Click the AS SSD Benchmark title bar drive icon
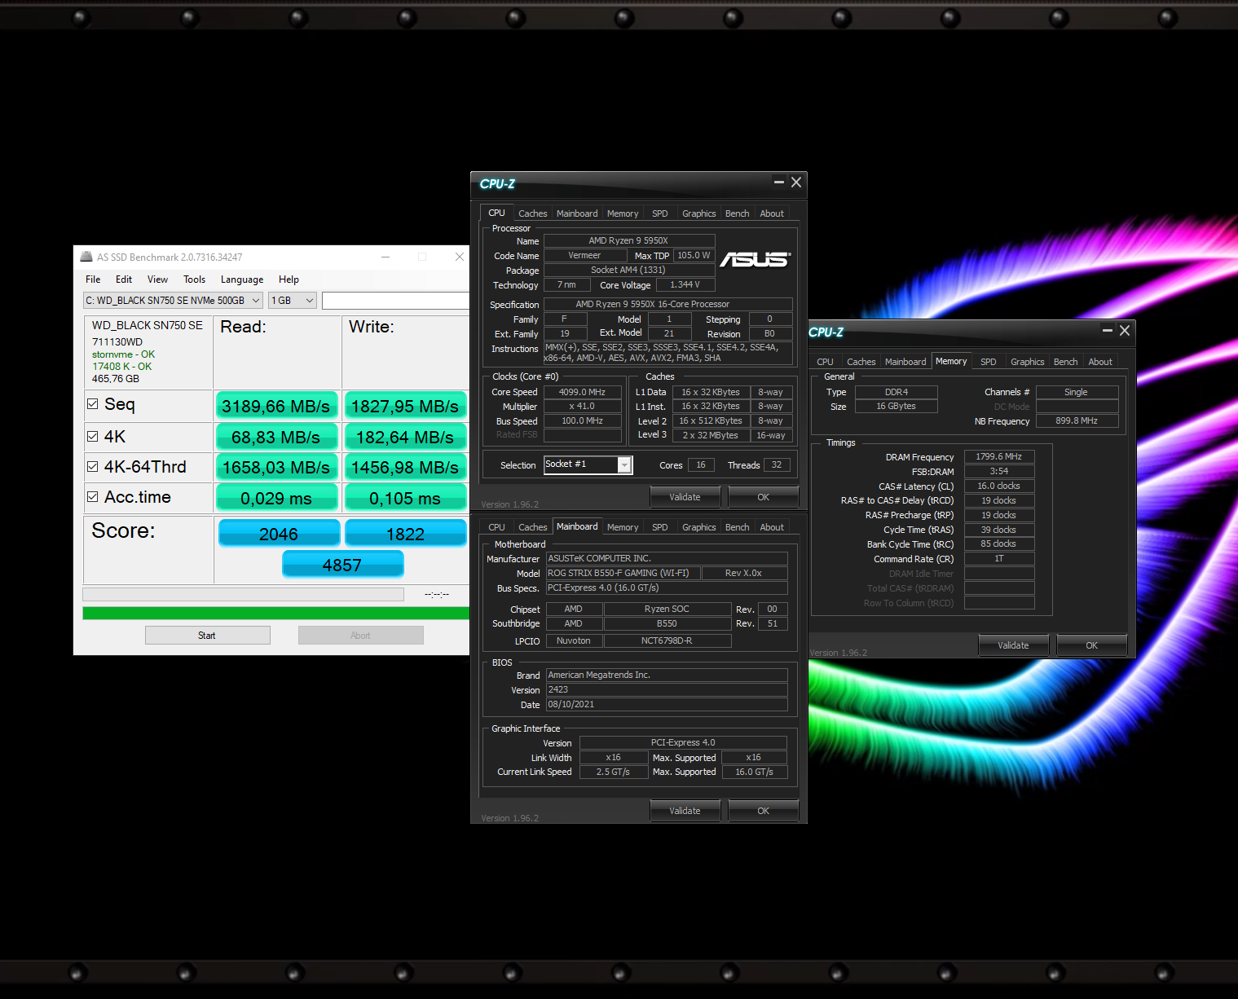Viewport: 1238px width, 999px height. (x=86, y=257)
